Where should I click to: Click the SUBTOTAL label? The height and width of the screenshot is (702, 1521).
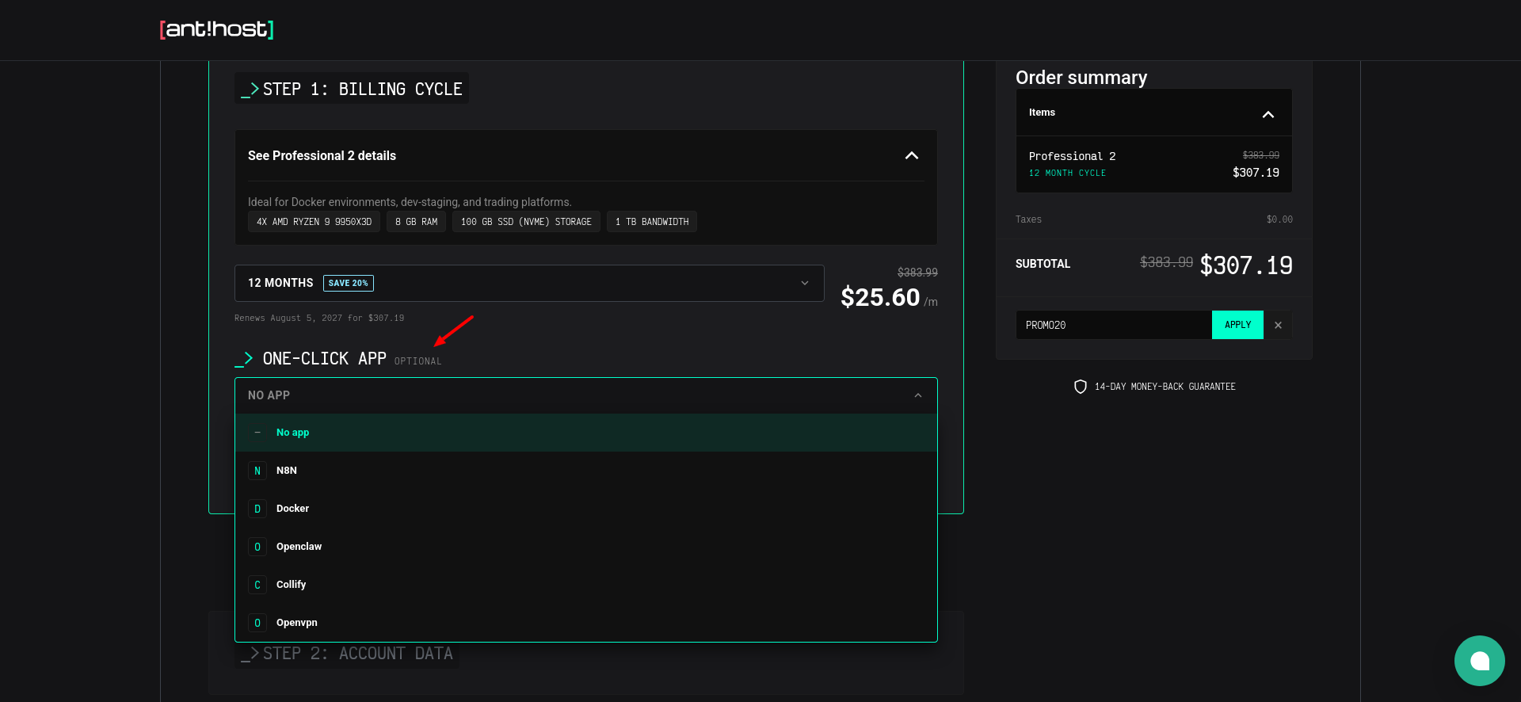(x=1043, y=264)
